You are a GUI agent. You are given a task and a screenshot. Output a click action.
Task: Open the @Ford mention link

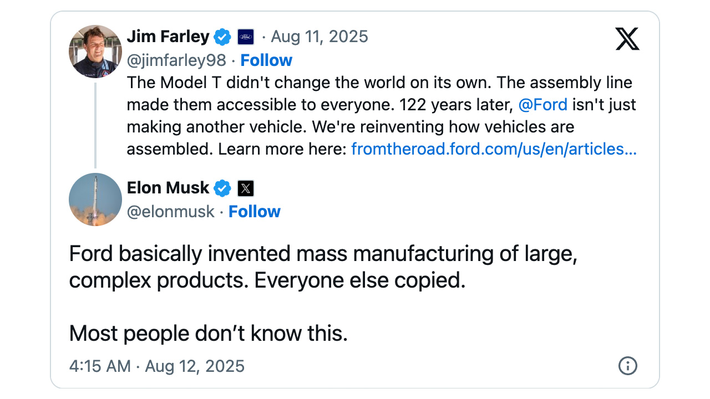543,105
